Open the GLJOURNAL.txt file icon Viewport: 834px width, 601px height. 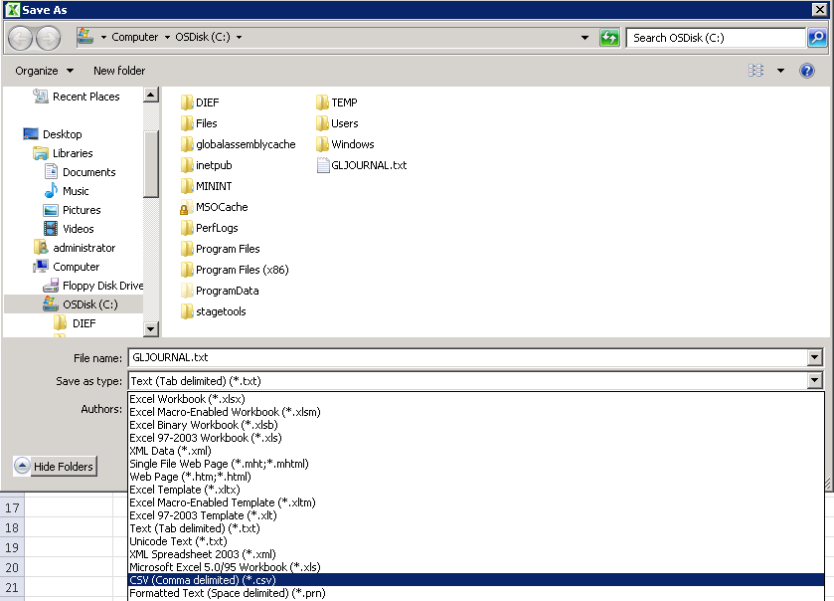click(x=323, y=165)
